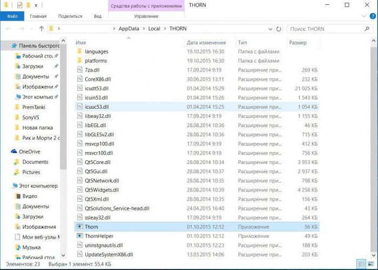The height and width of the screenshot is (270, 378).
Task: Click the Forward navigation arrow
Action: pyautogui.click(x=22, y=29)
